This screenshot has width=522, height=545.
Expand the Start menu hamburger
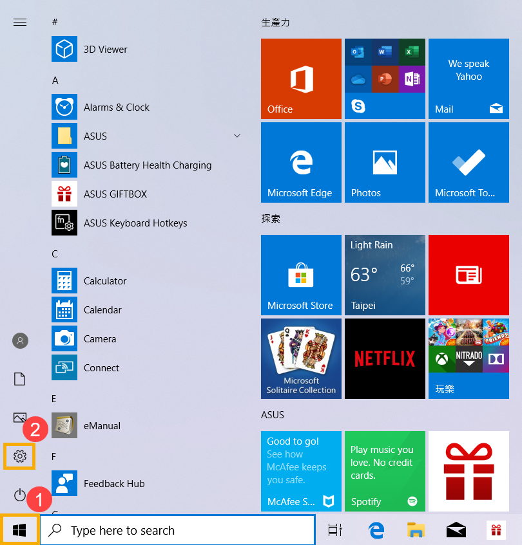click(20, 23)
